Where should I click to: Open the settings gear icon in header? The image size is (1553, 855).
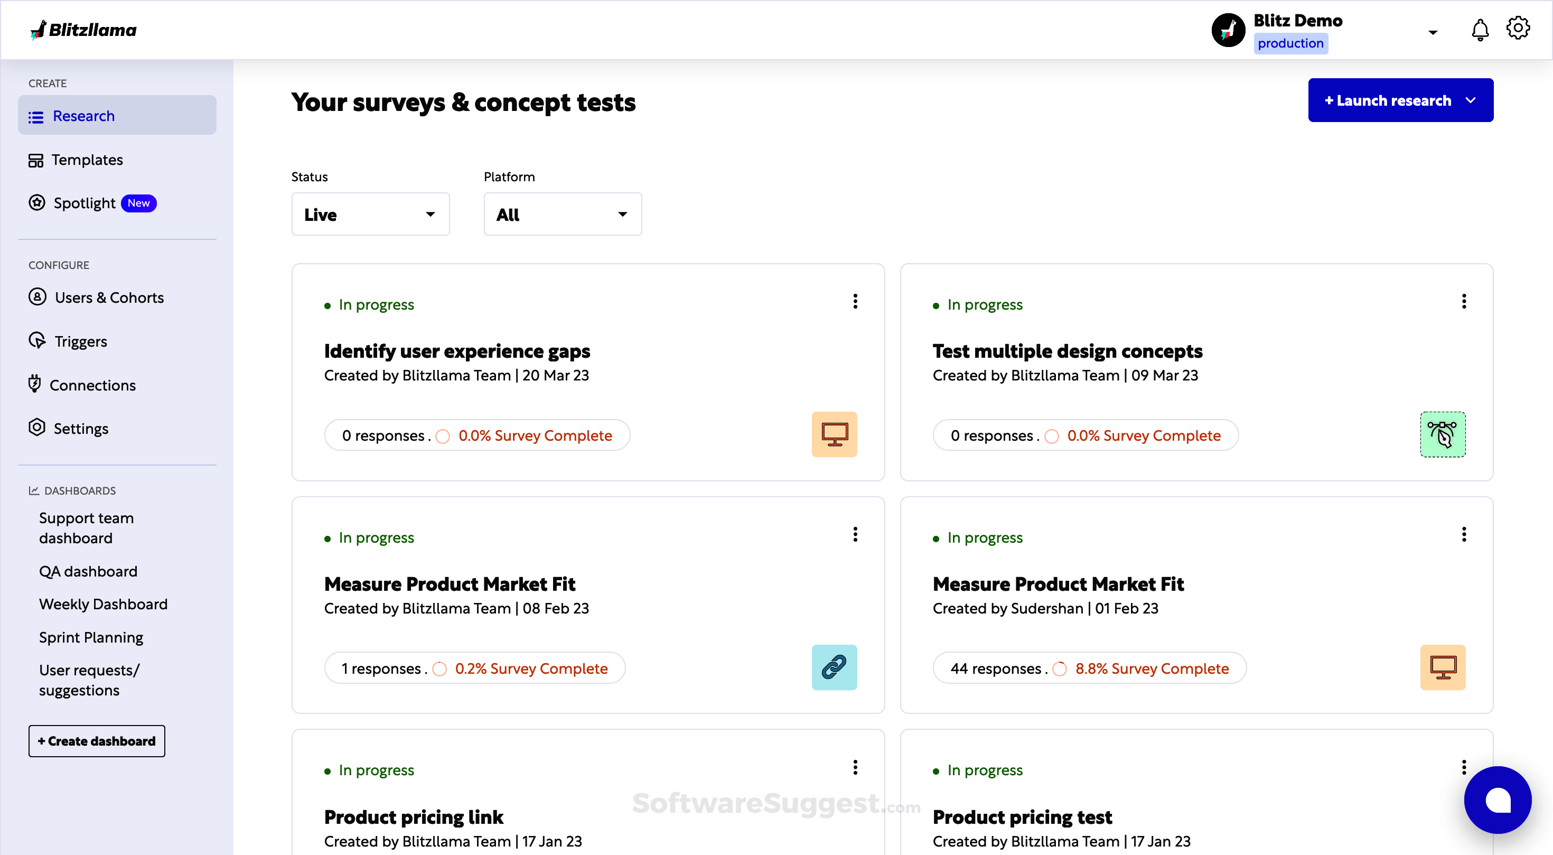1518,27
